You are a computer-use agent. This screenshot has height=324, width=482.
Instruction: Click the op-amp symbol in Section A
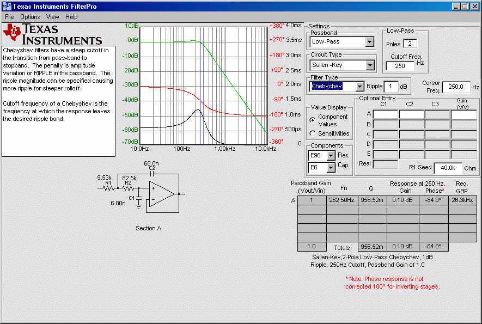pos(162,194)
